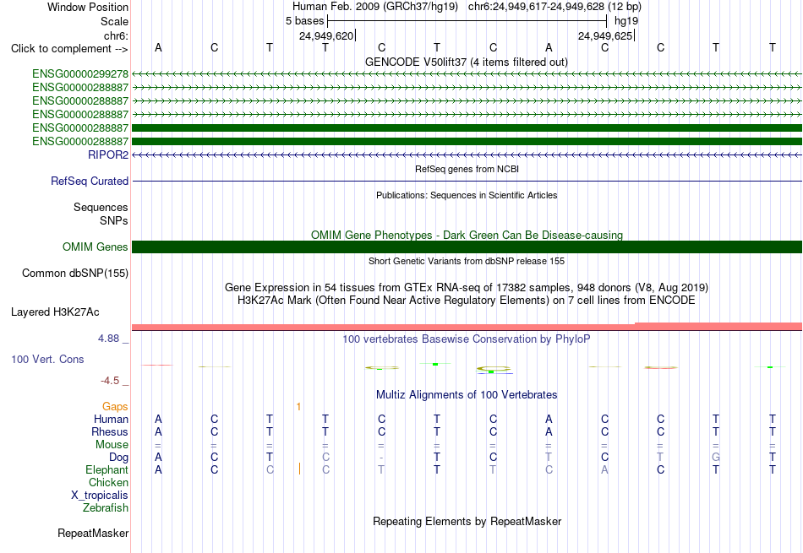Click the pink Layered H3K27Ac signal bar

pyautogui.click(x=467, y=327)
